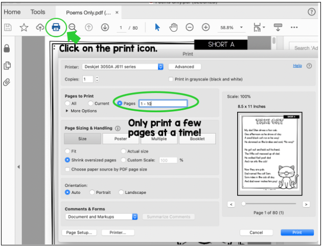
Task: Set orientation to Landscape
Action: tap(121, 192)
